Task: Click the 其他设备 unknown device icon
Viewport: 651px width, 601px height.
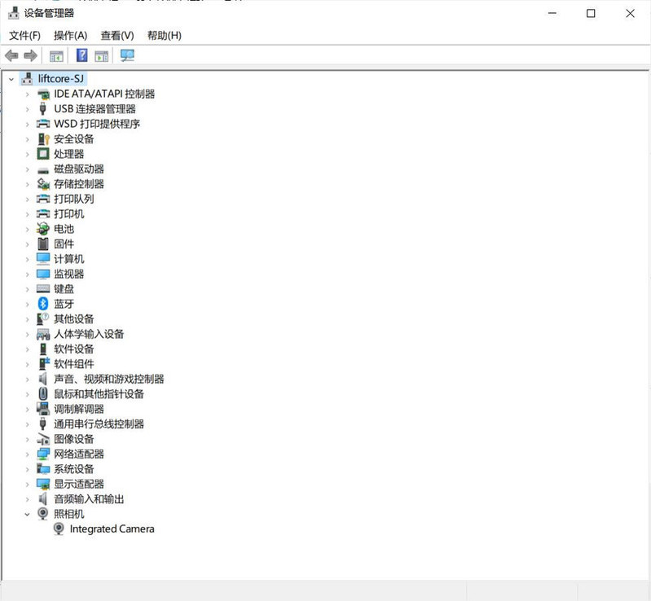Action: click(43, 318)
